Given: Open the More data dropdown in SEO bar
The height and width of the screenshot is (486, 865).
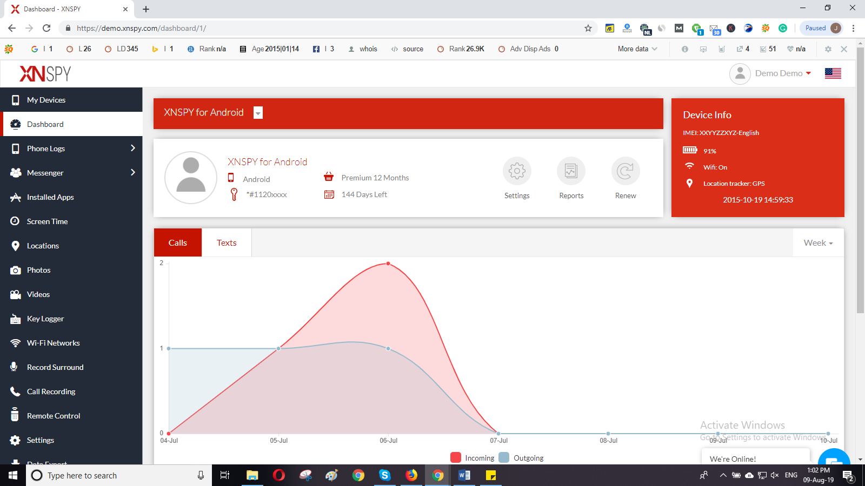Looking at the screenshot, I should pyautogui.click(x=637, y=49).
